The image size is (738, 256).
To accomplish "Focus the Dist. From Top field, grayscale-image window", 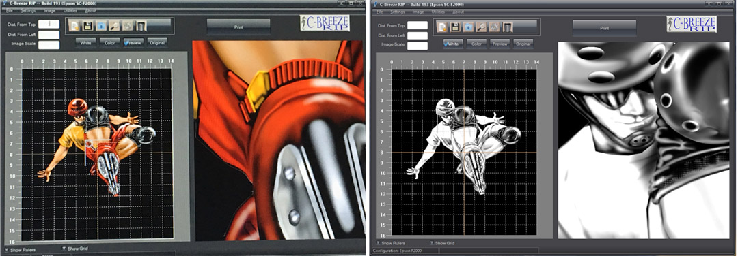I will tap(418, 25).
